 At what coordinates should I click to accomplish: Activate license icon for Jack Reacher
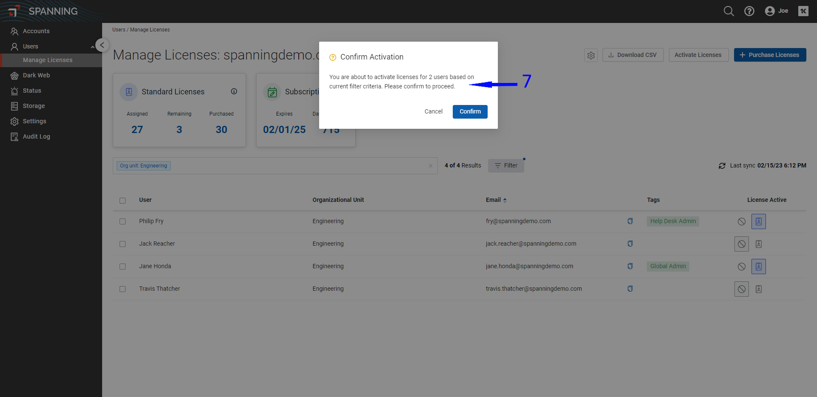759,244
